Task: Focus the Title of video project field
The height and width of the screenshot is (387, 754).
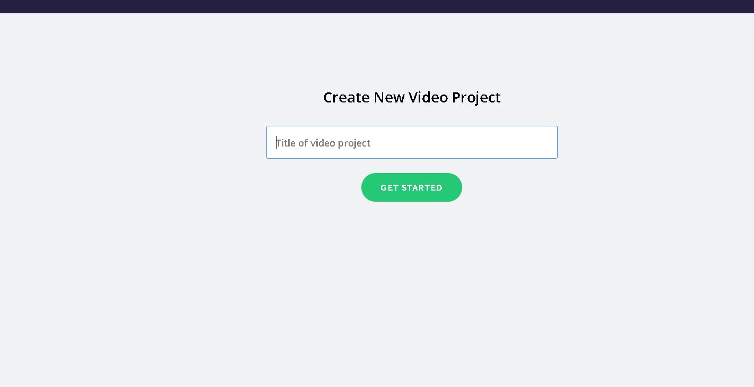Action: point(412,142)
